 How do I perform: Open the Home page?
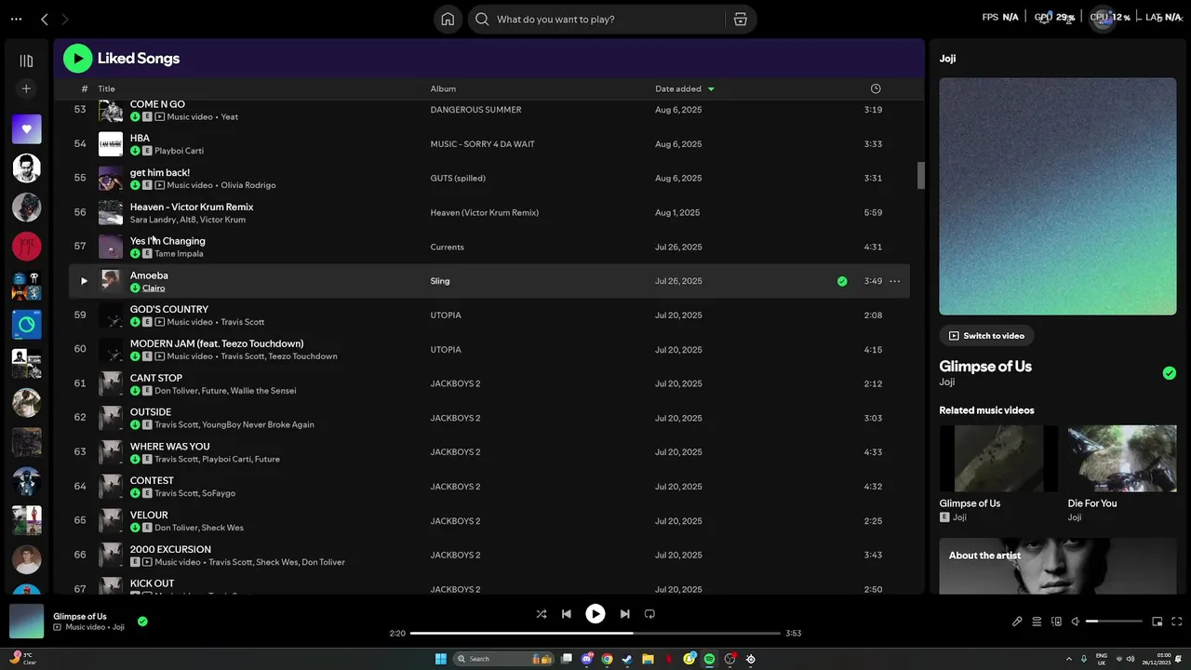tap(448, 19)
